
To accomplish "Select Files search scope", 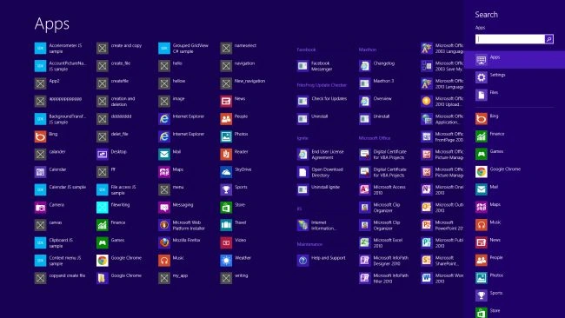I will [515, 95].
